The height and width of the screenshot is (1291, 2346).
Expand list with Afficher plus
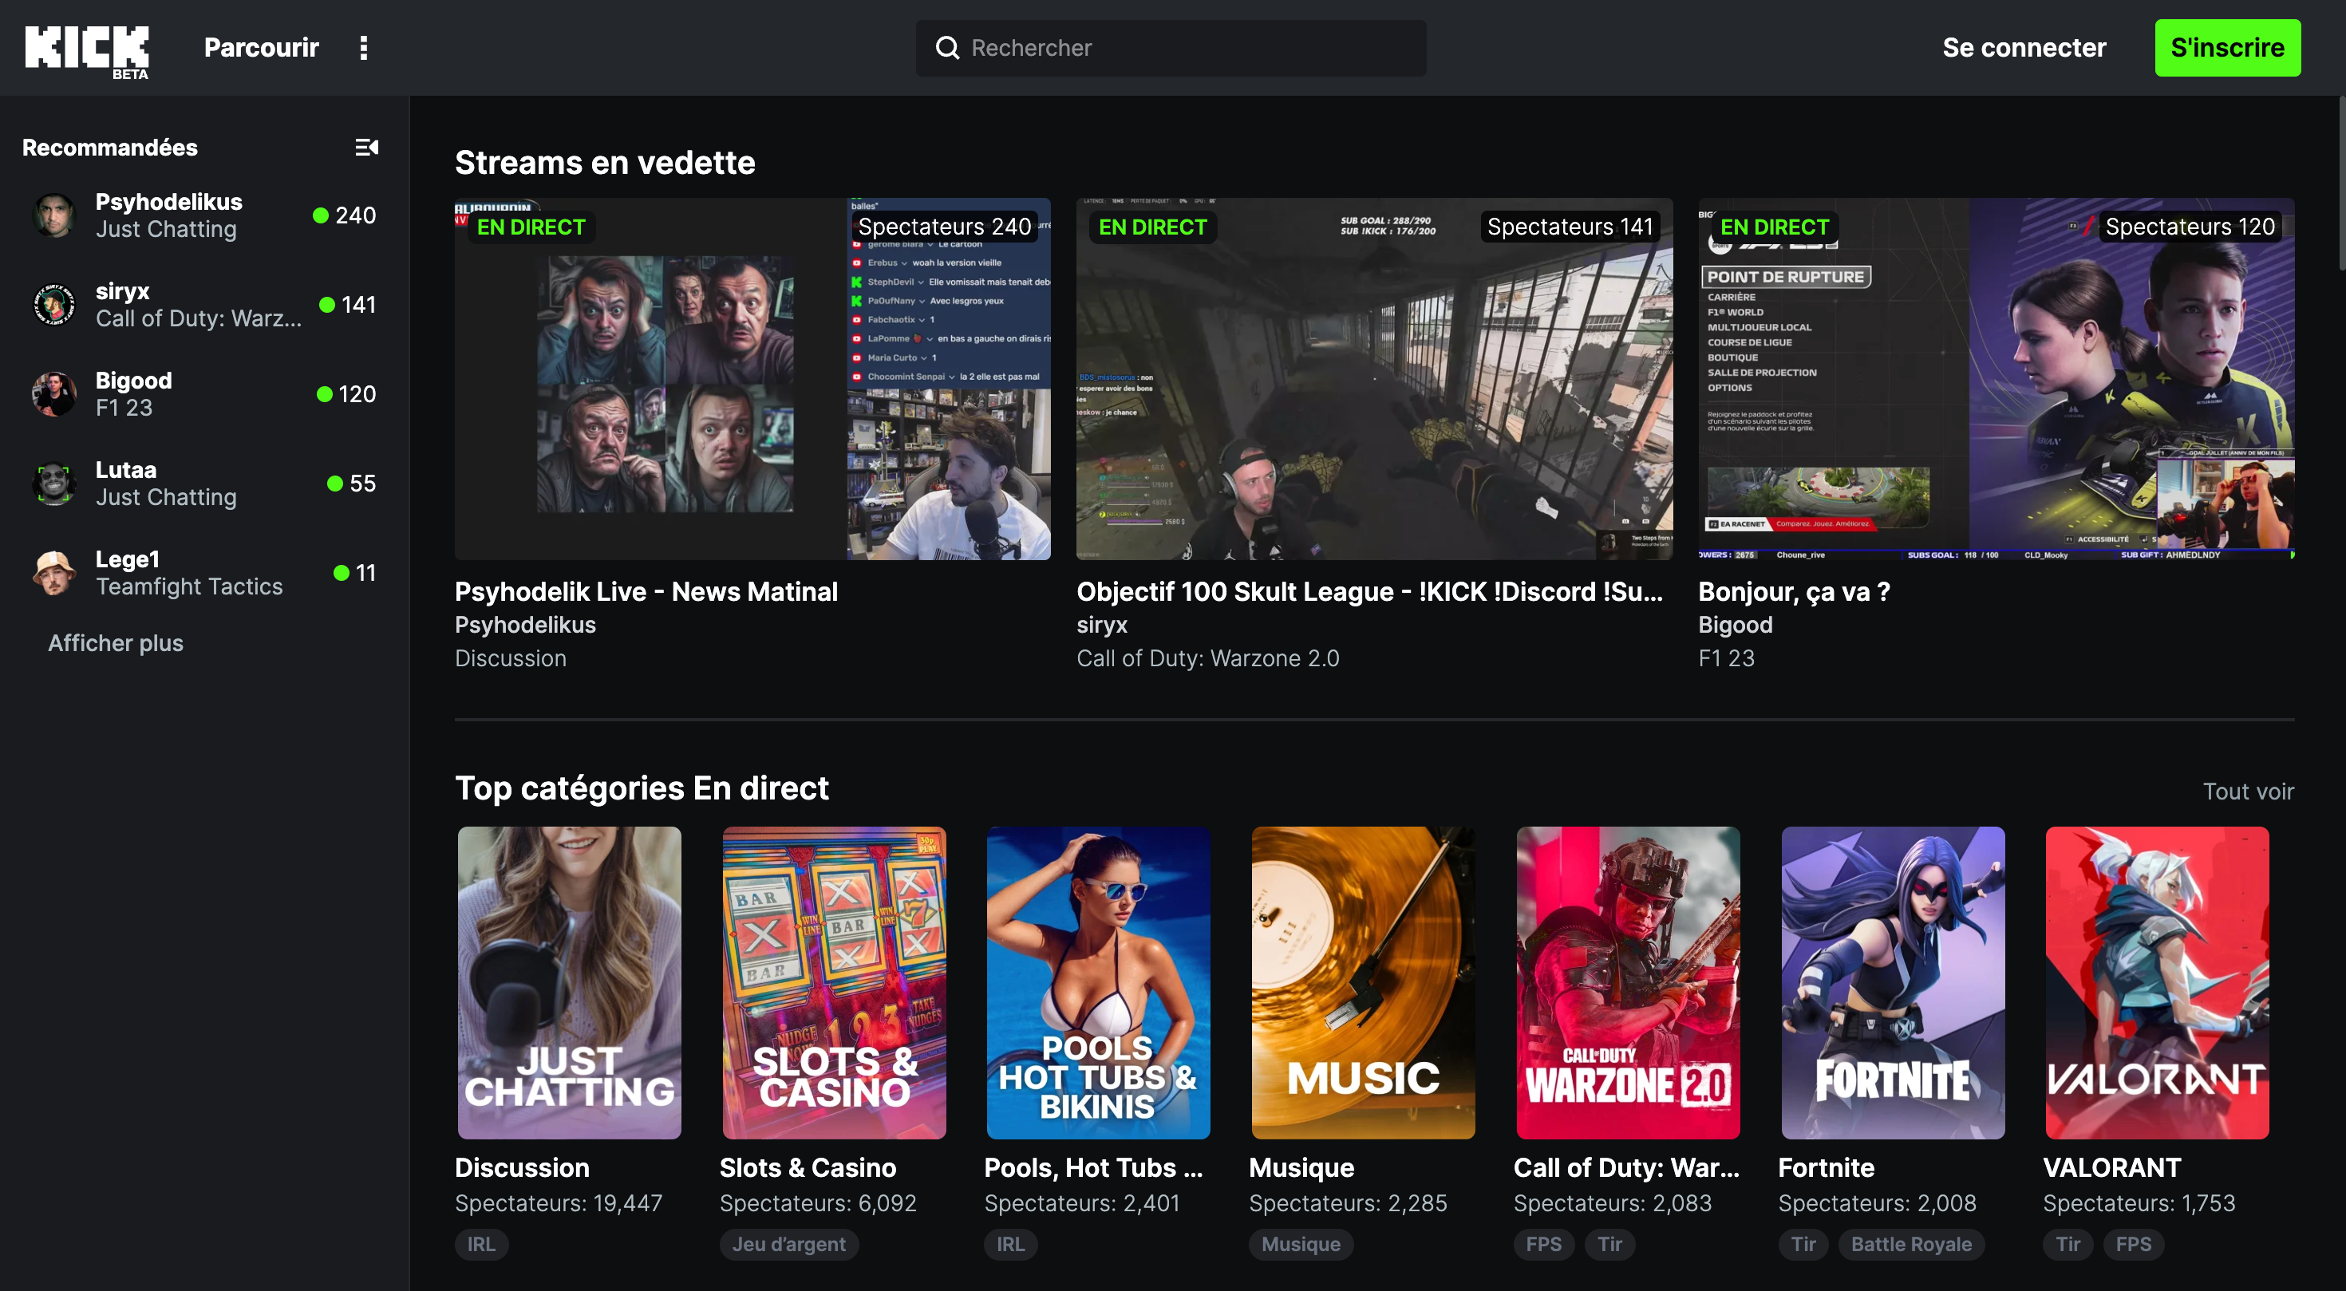(116, 643)
